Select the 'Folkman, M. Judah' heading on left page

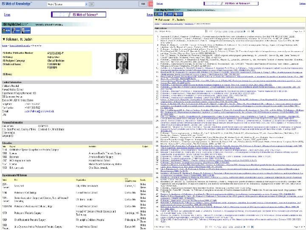tap(19, 39)
